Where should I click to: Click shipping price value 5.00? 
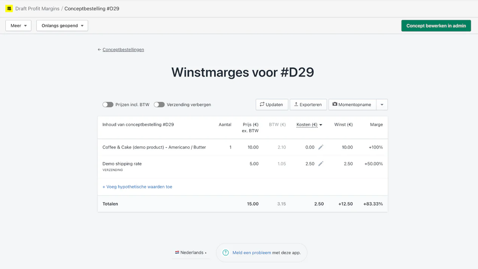coord(254,164)
